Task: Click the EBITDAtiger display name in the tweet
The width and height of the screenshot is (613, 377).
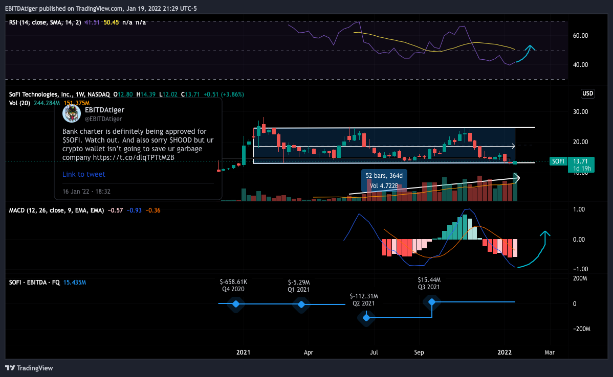Action: [104, 110]
